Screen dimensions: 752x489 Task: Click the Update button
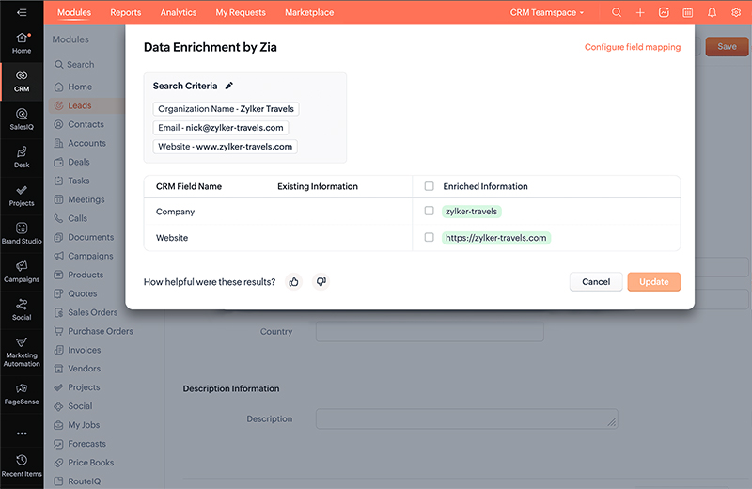[653, 282]
